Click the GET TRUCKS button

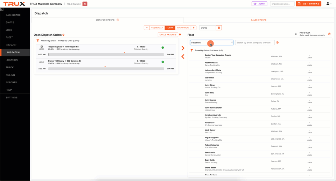308,4
